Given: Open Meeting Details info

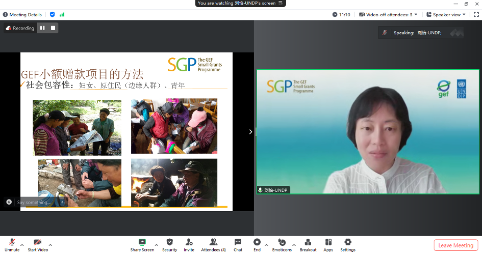Looking at the screenshot, I should [22, 15].
